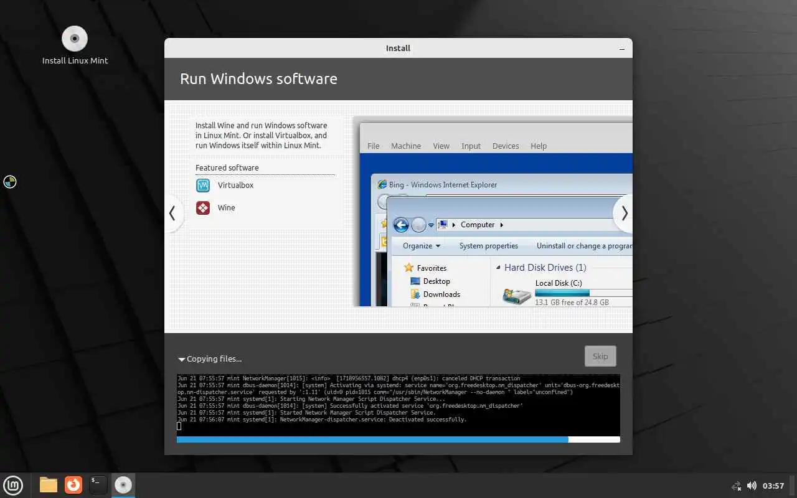Click the disabled Skip button

point(600,356)
